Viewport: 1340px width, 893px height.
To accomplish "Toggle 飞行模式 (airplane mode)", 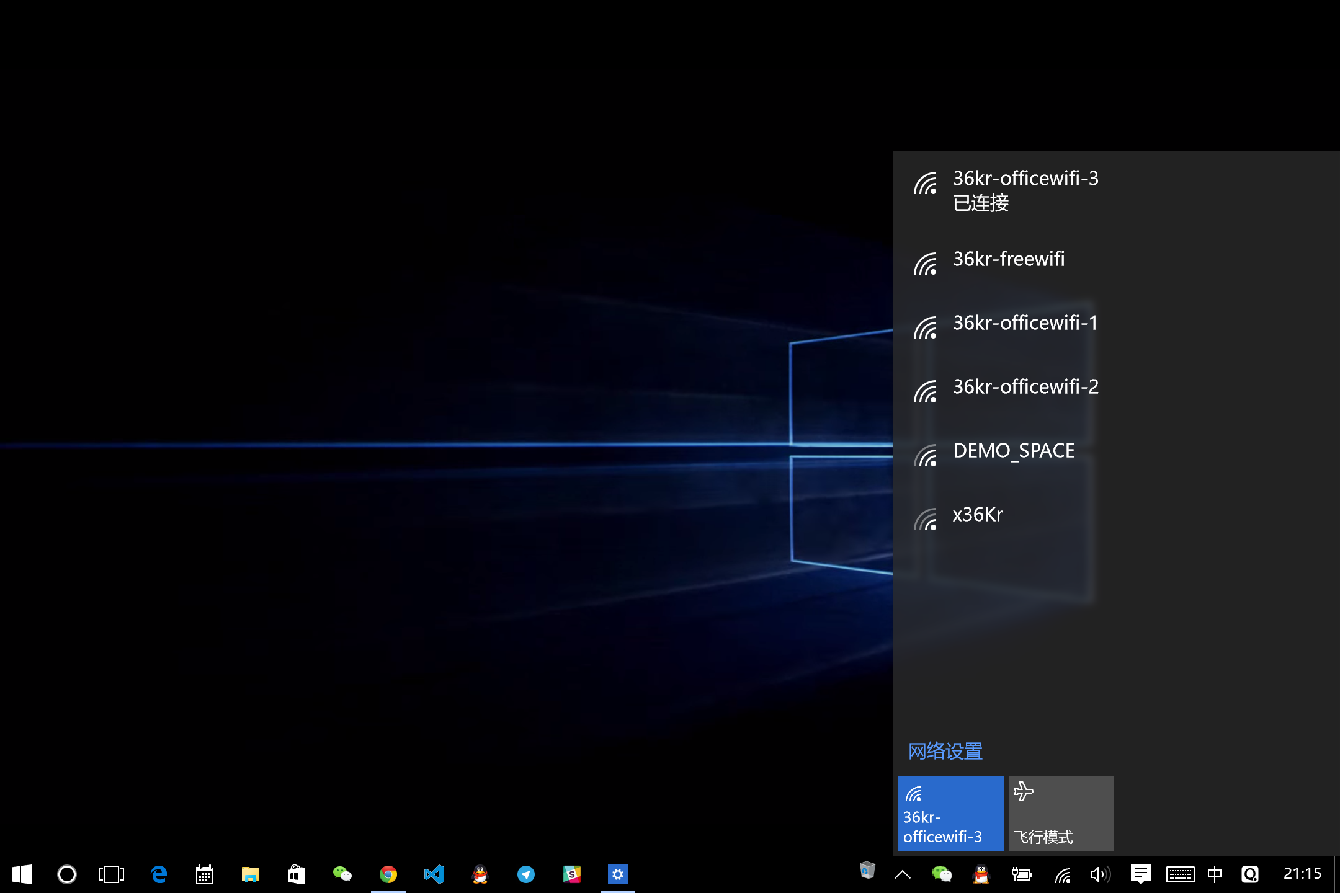I will pyautogui.click(x=1061, y=813).
